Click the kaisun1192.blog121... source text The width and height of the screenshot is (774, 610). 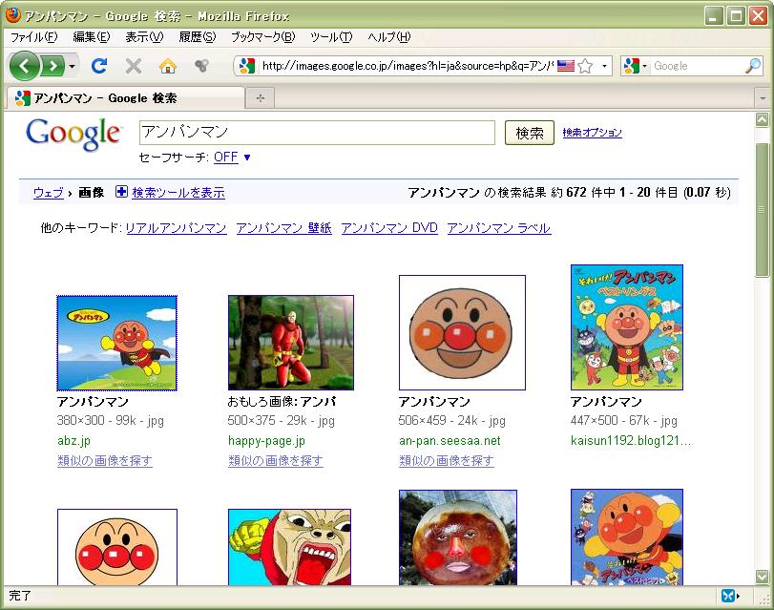[x=631, y=441]
